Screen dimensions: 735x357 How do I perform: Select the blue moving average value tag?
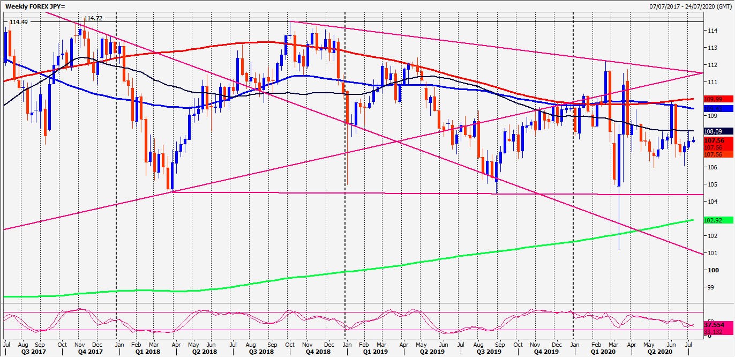[714, 108]
